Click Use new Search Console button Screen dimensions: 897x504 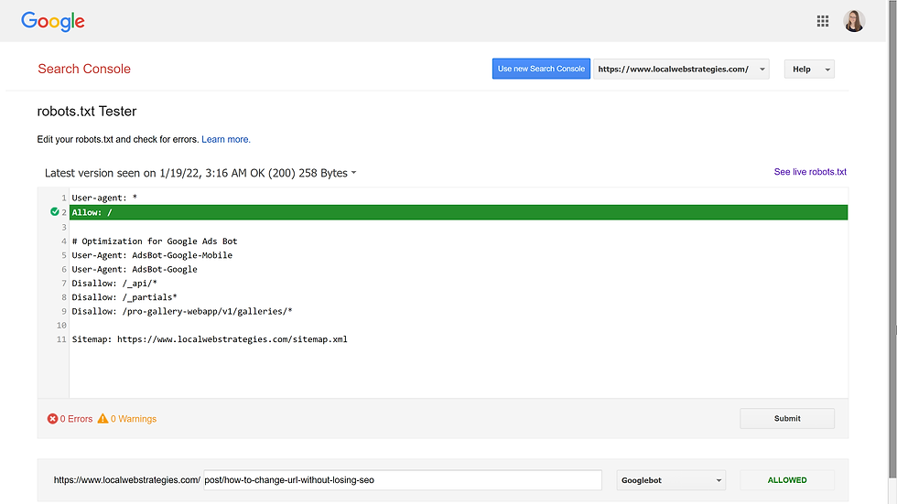coord(541,69)
